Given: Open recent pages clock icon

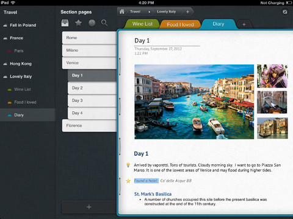Looking at the screenshot, I should [92, 23].
